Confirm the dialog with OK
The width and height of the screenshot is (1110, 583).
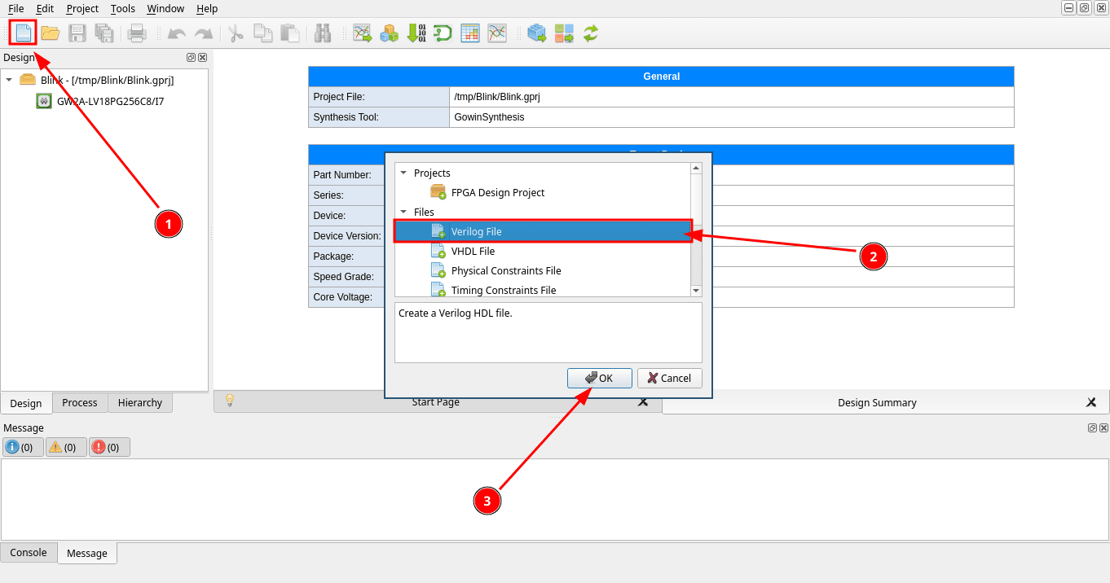point(600,378)
